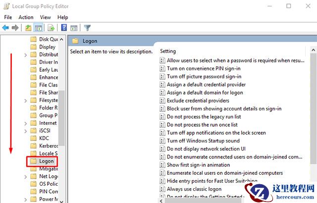Select 'Assign a default credential provider' setting
The image size is (317, 203).
tap(203, 85)
